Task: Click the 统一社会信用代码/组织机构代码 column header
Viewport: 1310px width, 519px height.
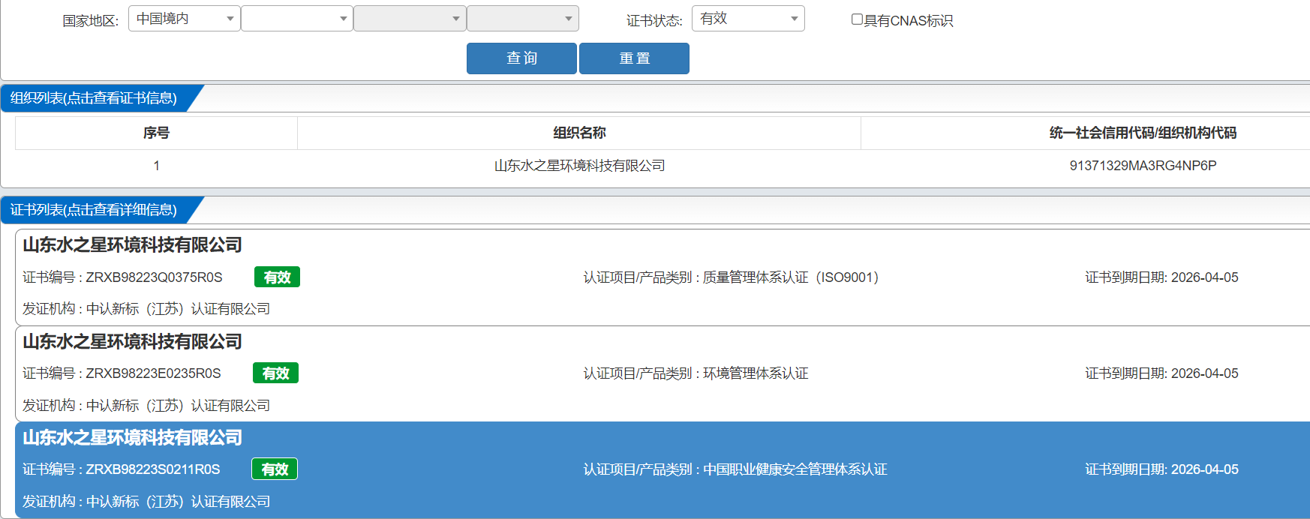Action: pos(1143,133)
